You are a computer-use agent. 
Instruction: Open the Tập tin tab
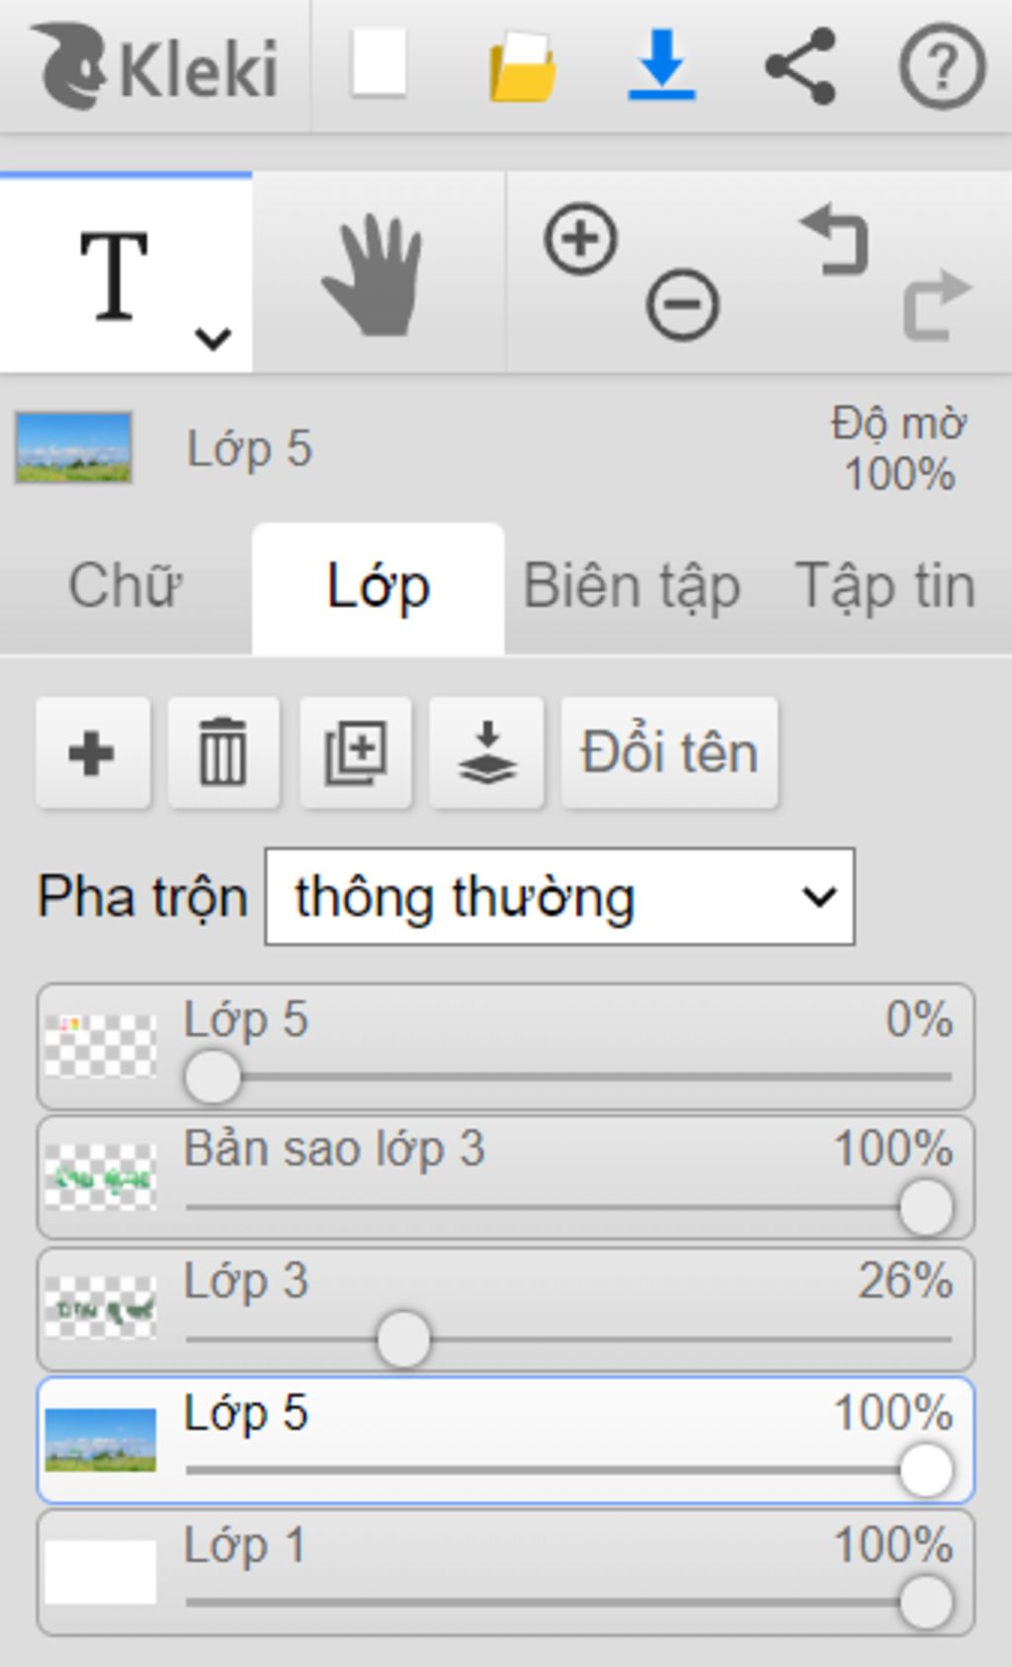pos(885,586)
